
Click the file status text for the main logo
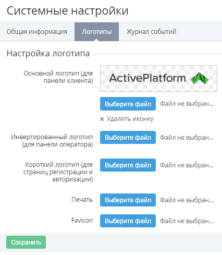pyautogui.click(x=187, y=104)
